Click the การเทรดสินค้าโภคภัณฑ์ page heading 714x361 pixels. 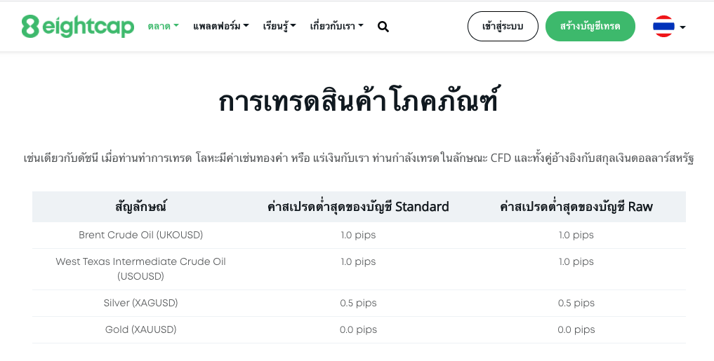pyautogui.click(x=358, y=101)
